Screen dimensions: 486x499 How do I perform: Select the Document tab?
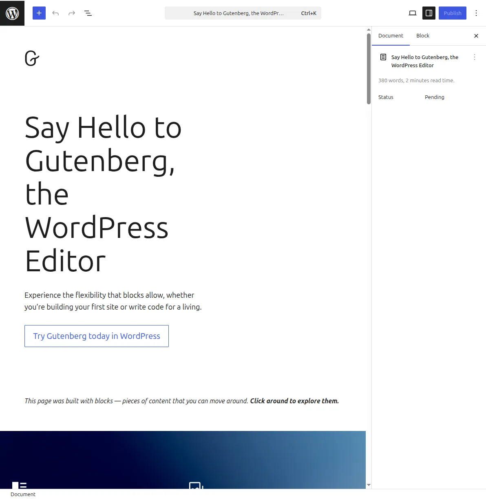point(391,35)
